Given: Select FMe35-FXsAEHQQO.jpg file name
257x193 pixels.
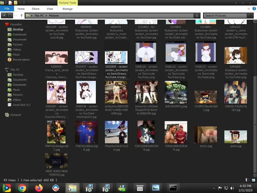Looking at the screenshot, I should (236, 108).
